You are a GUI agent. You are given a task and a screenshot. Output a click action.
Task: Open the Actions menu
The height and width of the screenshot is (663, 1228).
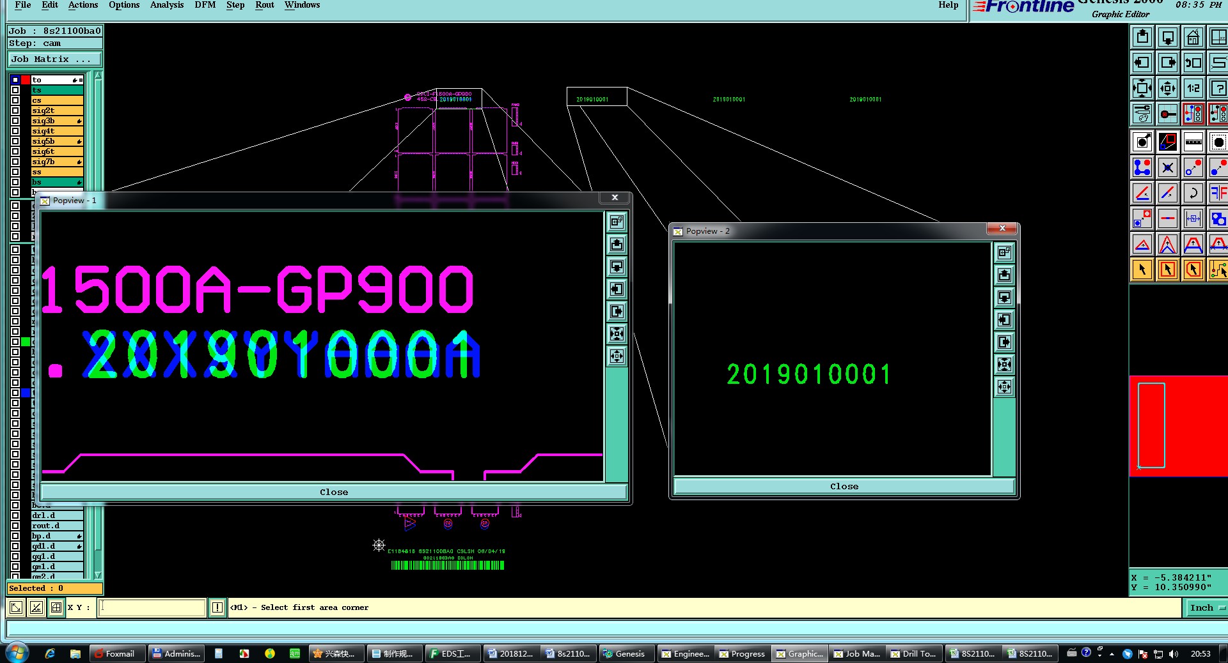(x=83, y=5)
